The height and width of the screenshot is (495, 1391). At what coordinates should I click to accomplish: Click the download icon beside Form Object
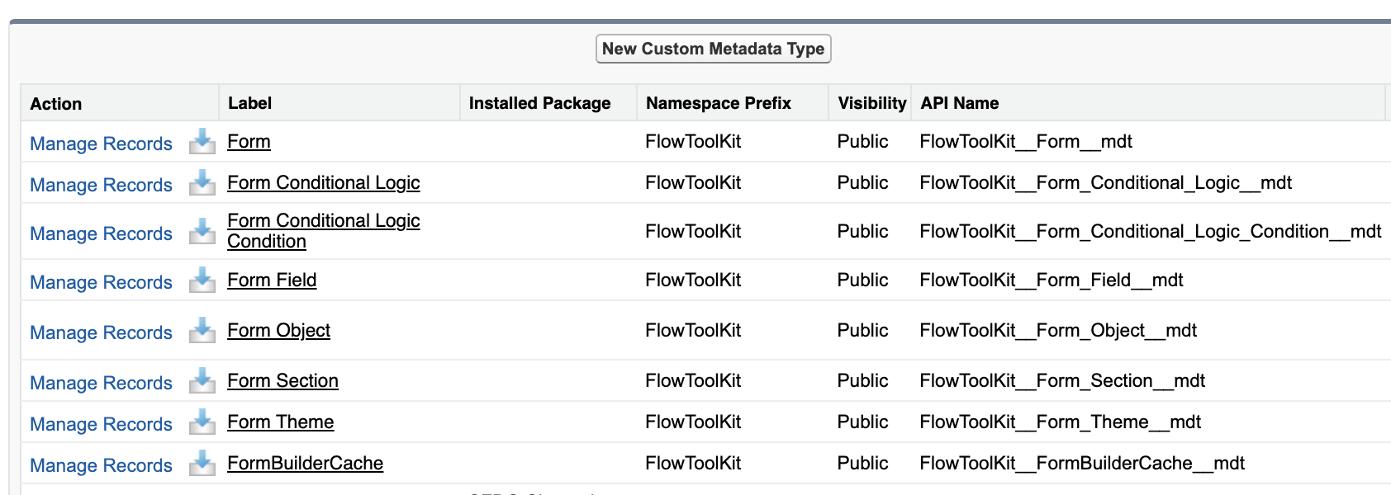tap(201, 331)
